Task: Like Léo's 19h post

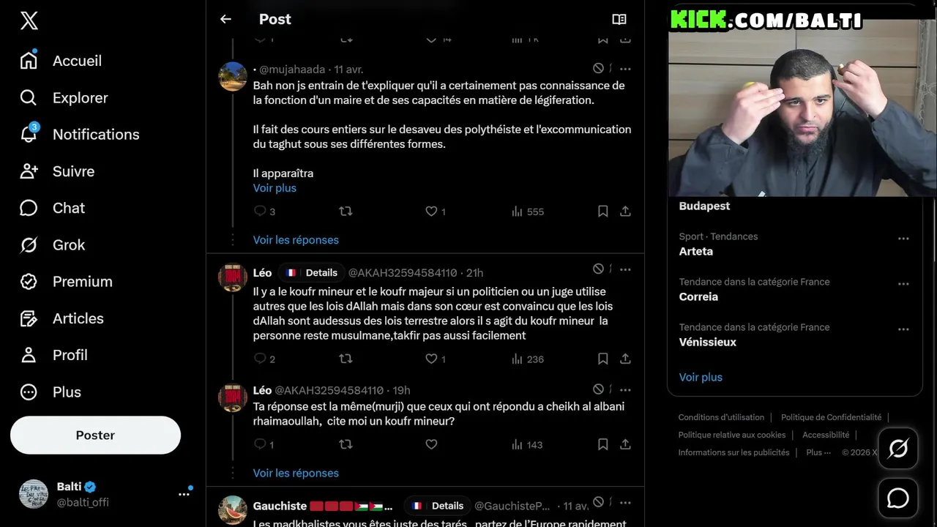Action: pyautogui.click(x=431, y=444)
